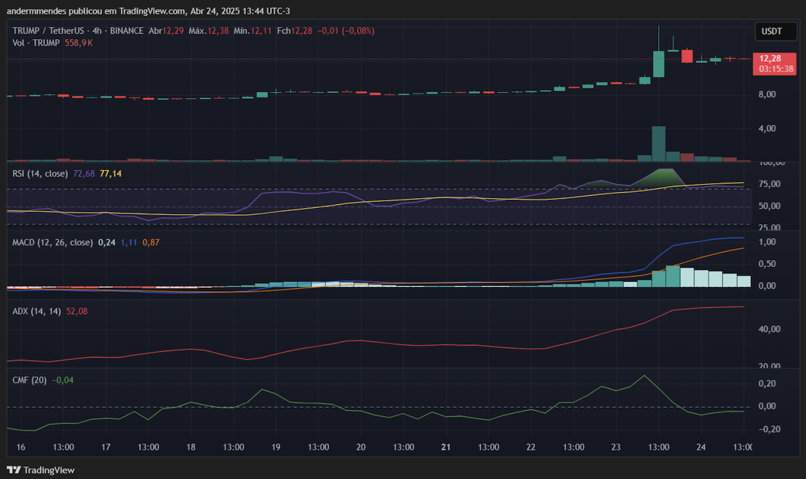This screenshot has width=806, height=479.
Task: Click the TradingView logo in the footer
Action: (41, 470)
